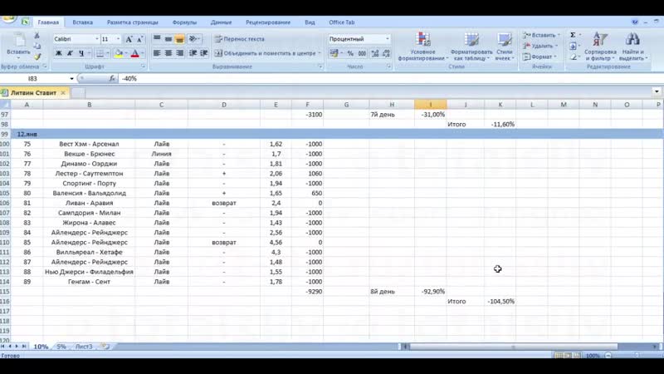The width and height of the screenshot is (664, 374).
Task: Toggle Italic (К) formatting
Action: tap(70, 53)
